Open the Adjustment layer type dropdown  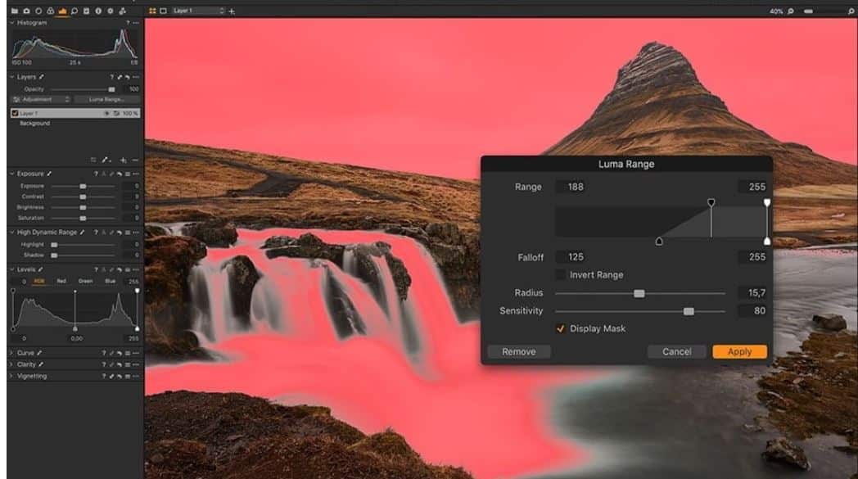41,100
